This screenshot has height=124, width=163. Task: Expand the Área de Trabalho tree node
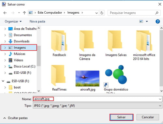[x=5, y=29]
